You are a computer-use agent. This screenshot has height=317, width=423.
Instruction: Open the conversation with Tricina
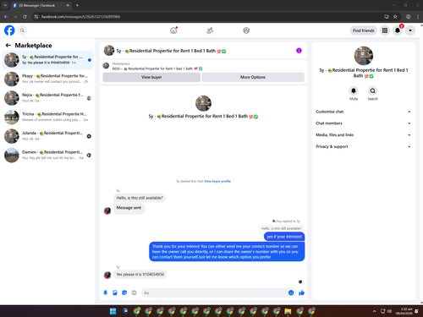(x=47, y=117)
